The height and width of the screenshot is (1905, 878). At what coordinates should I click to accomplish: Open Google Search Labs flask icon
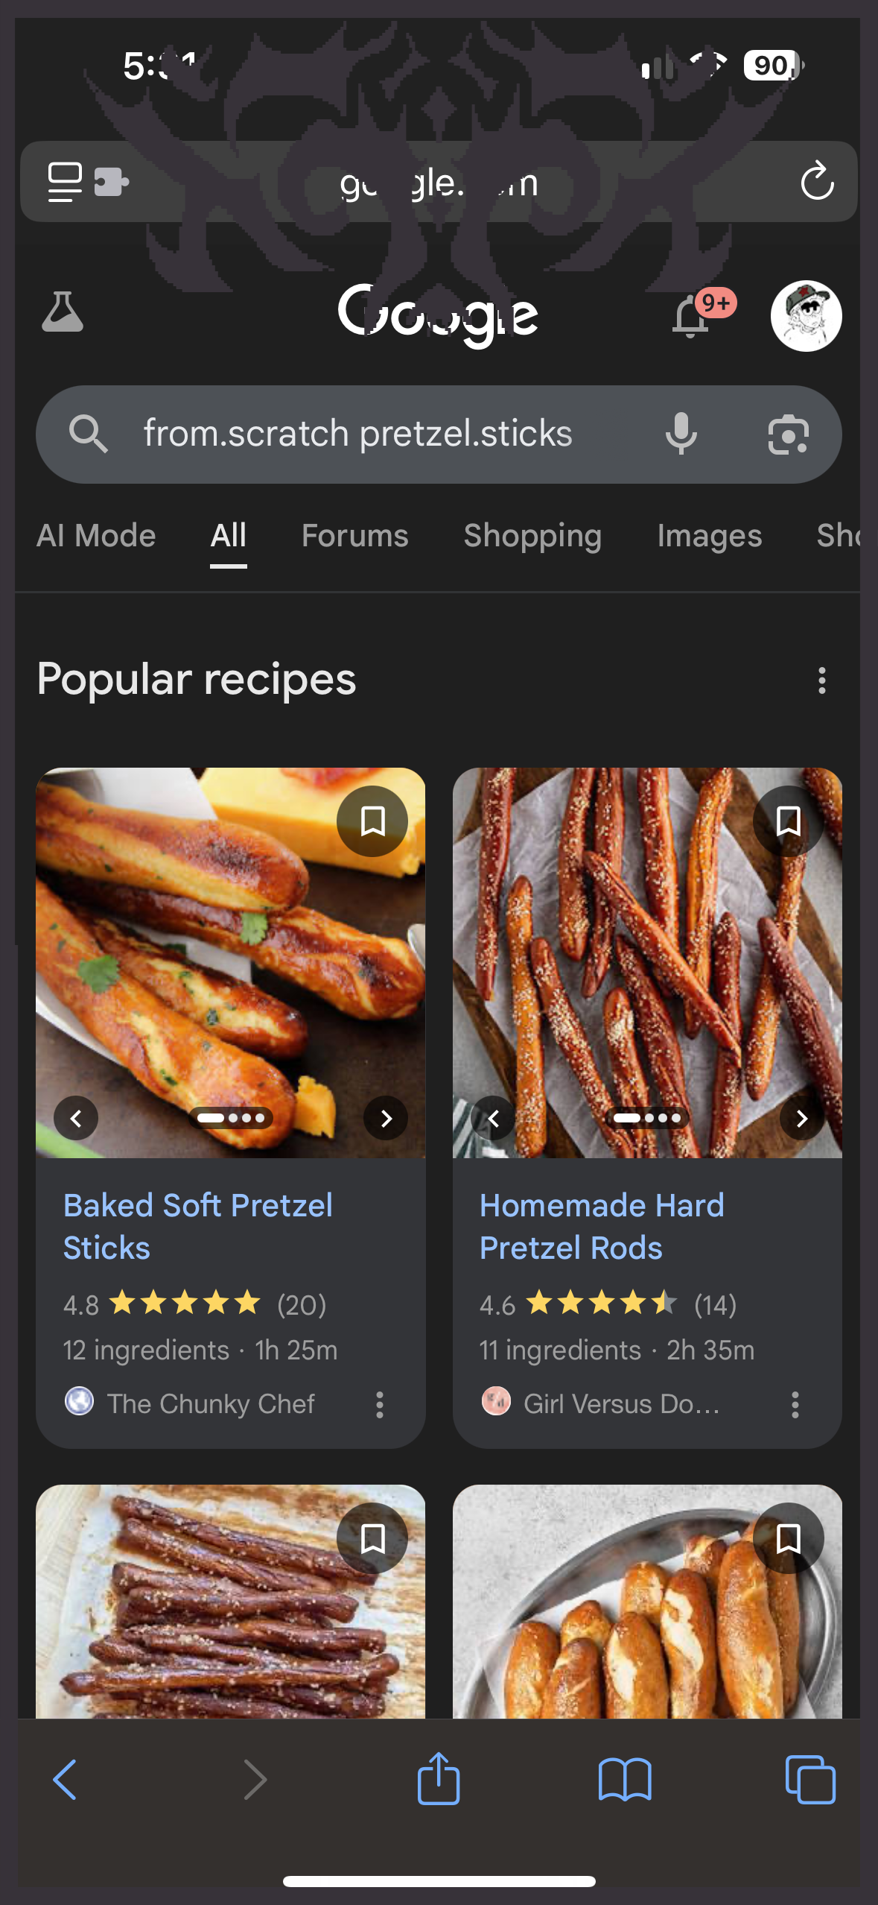click(x=63, y=312)
